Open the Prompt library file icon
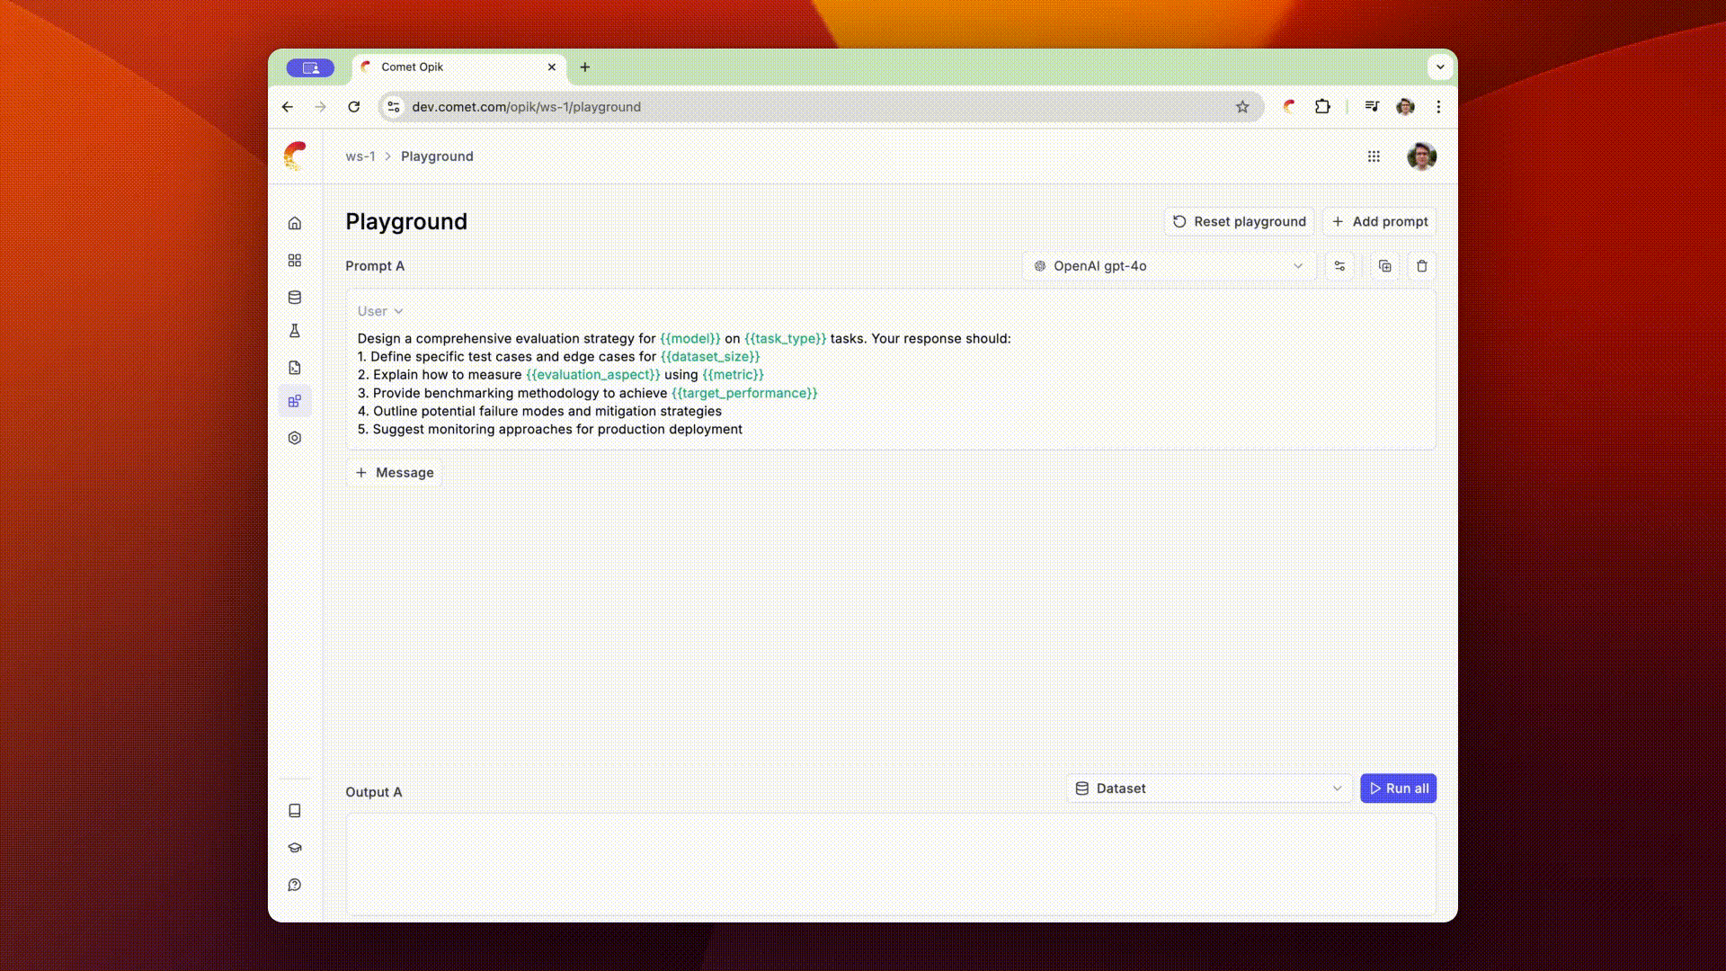This screenshot has width=1726, height=971. coord(294,368)
